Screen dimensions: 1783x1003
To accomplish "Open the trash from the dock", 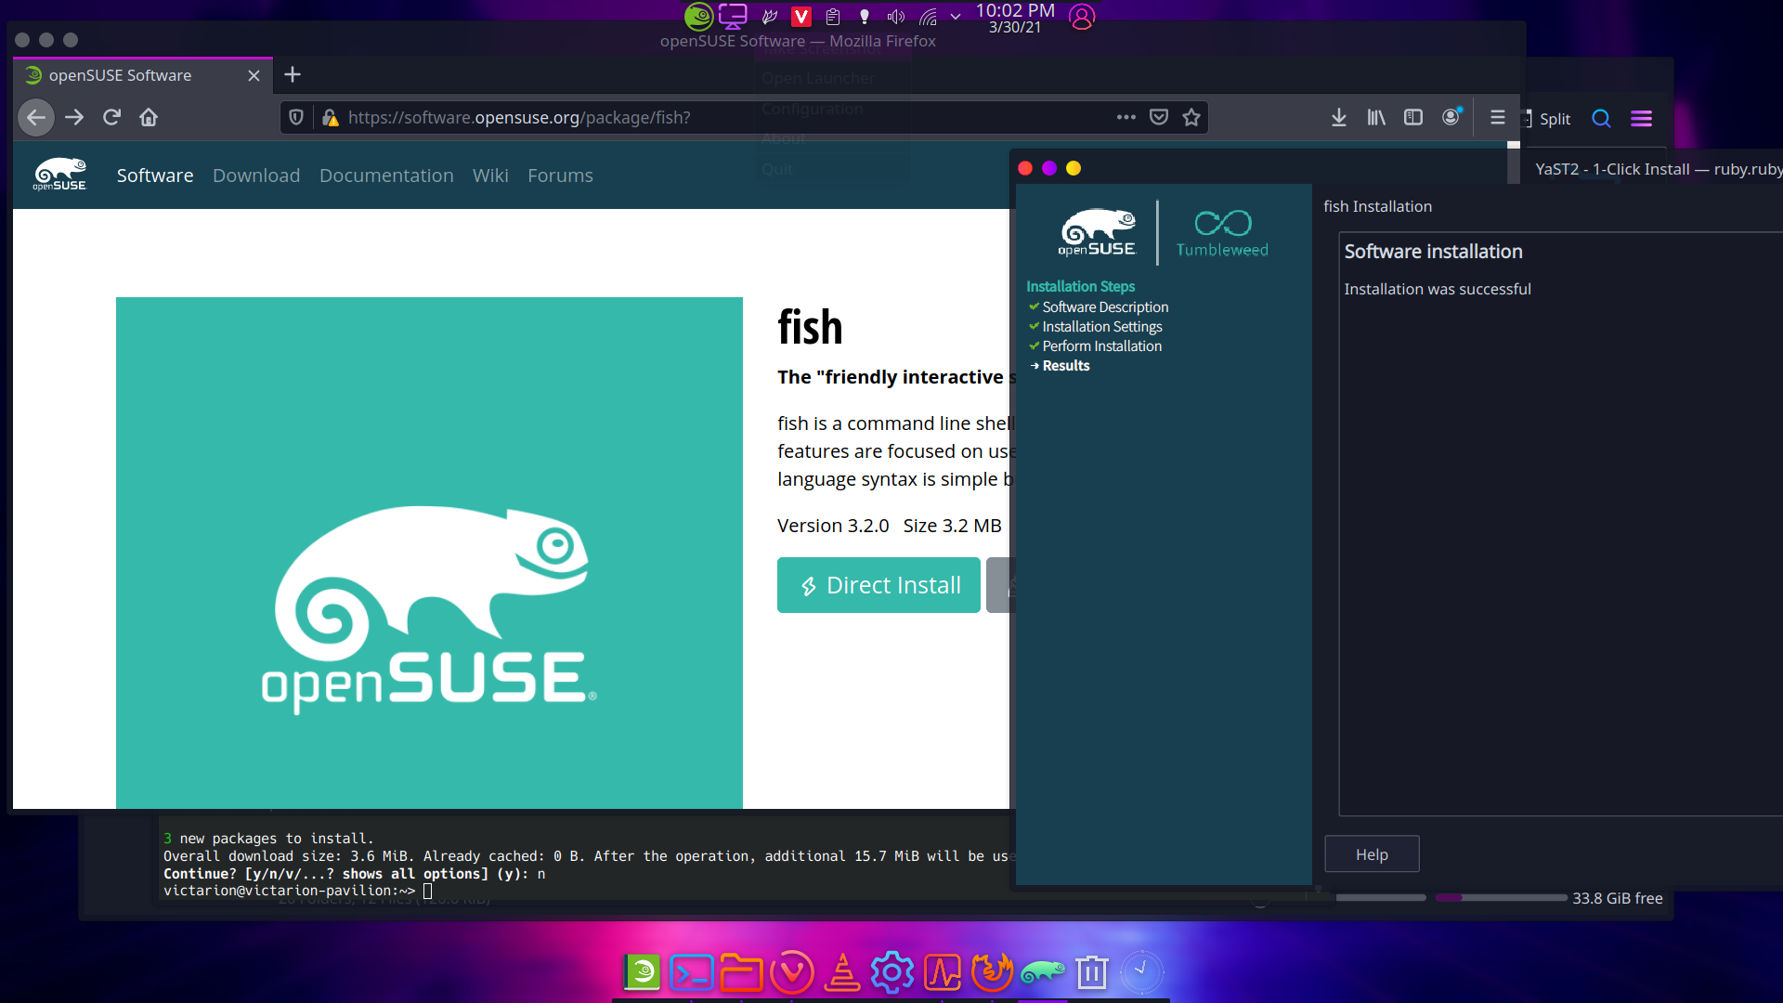I will 1092,972.
